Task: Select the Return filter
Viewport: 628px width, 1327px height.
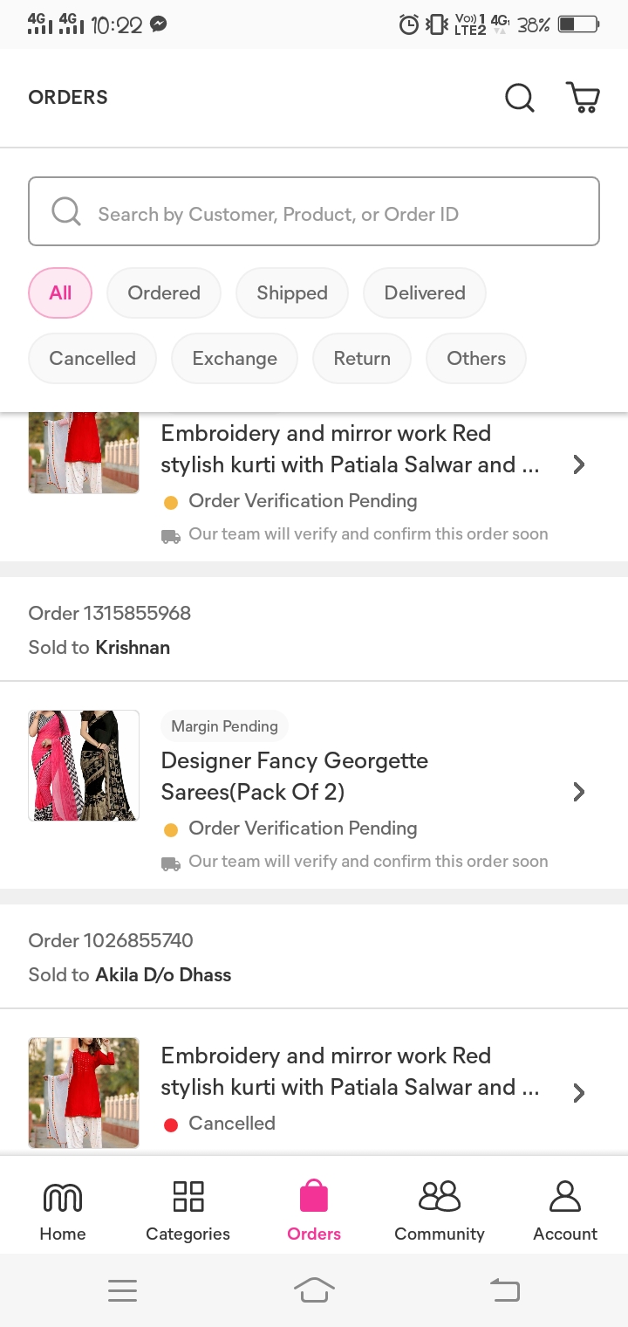Action: tap(362, 359)
